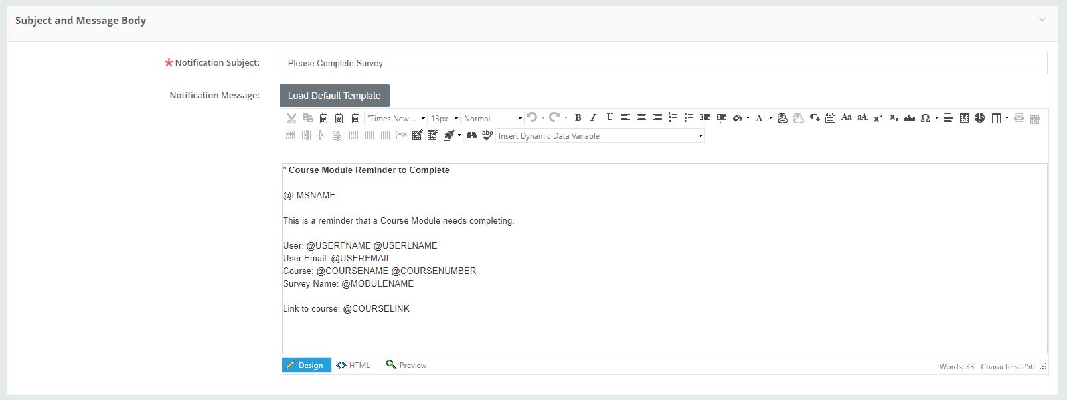Collapse the Subject and Message Body section
Viewport: 1067px width, 400px height.
point(1042,20)
